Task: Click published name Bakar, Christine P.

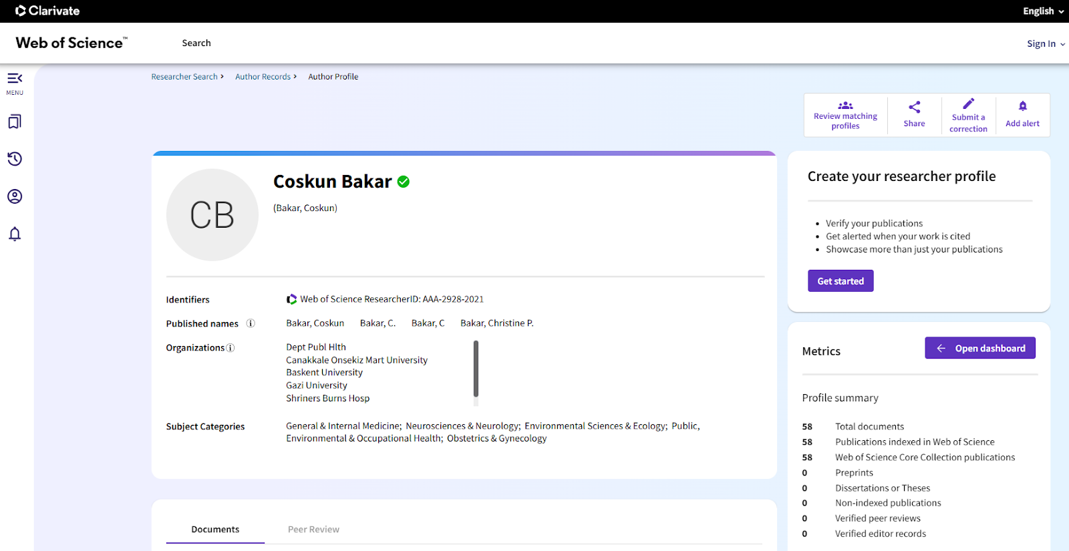Action: 497,323
